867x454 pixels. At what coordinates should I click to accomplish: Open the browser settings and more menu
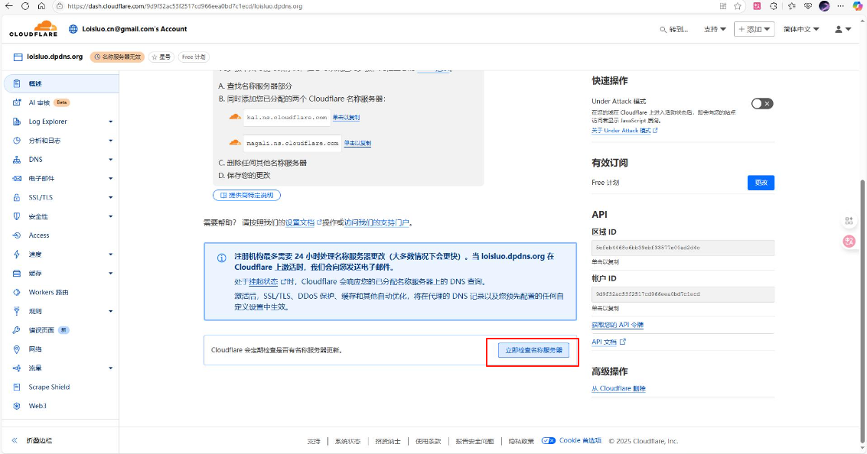click(x=841, y=6)
